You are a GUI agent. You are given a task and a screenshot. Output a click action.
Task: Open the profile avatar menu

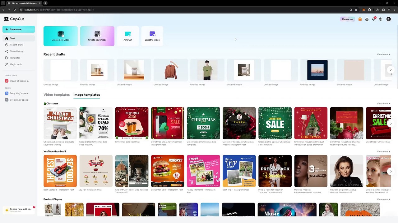pyautogui.click(x=388, y=19)
